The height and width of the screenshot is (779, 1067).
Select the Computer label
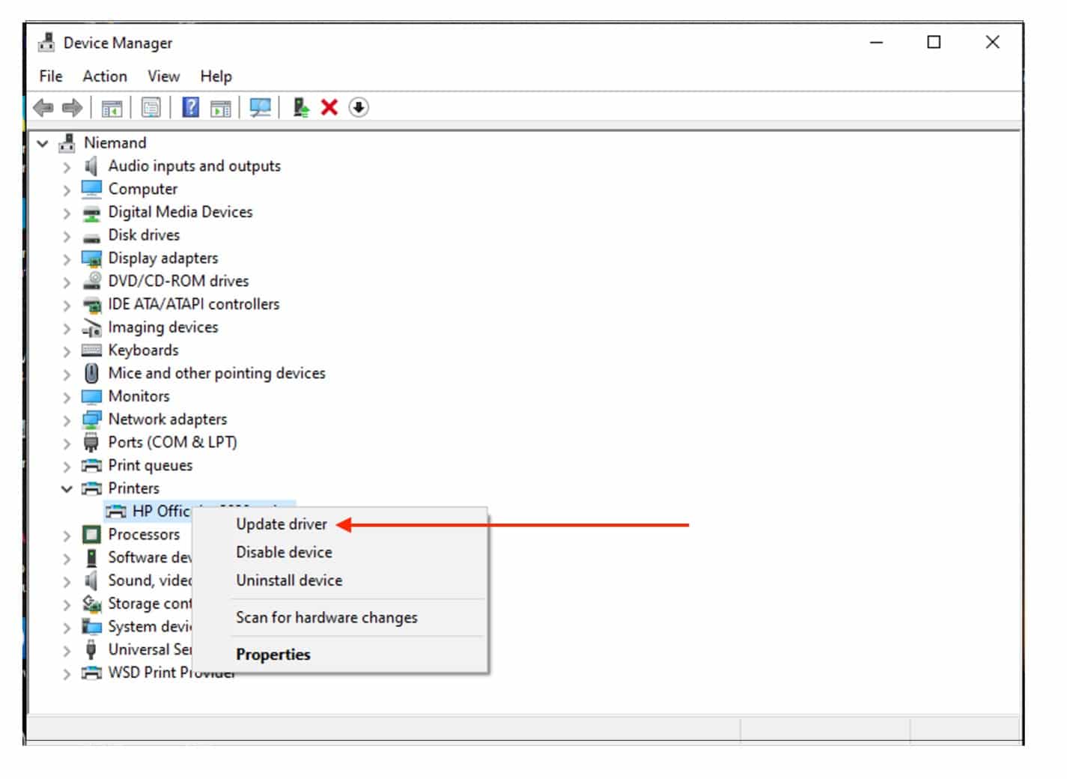[142, 189]
